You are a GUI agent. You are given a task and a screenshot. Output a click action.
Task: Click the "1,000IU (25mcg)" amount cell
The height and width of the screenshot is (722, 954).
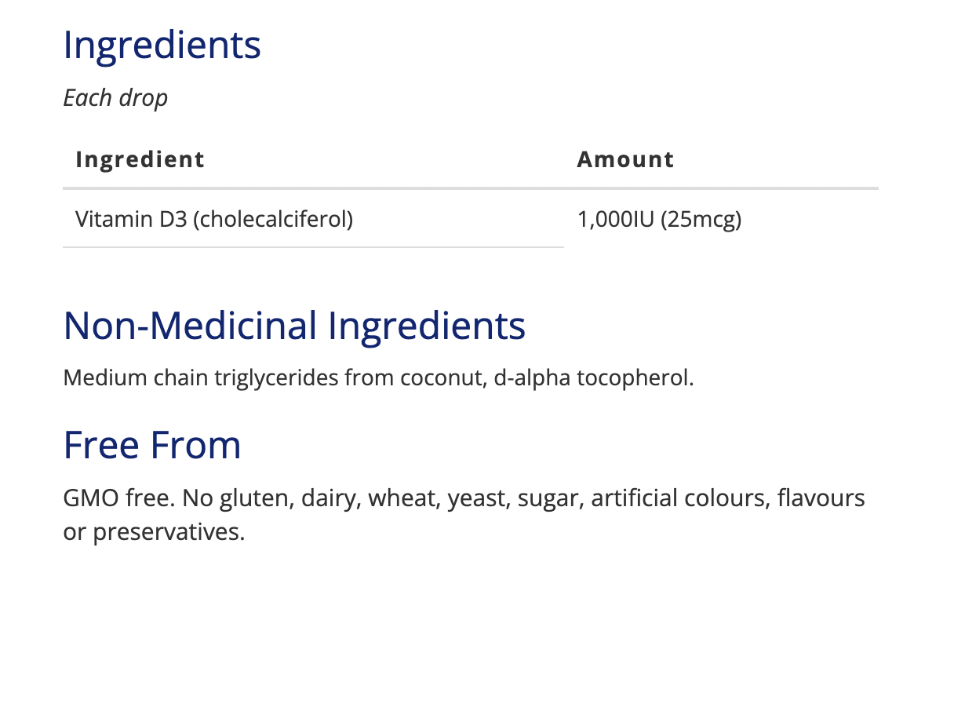click(659, 219)
